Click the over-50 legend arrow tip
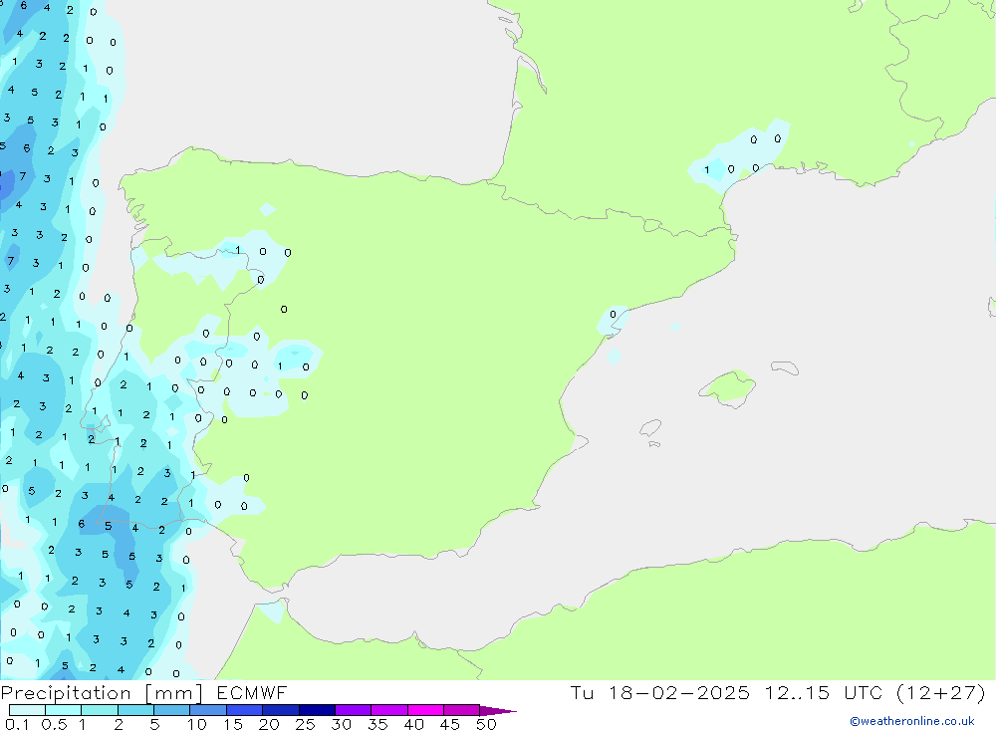The height and width of the screenshot is (730, 996). tap(498, 711)
